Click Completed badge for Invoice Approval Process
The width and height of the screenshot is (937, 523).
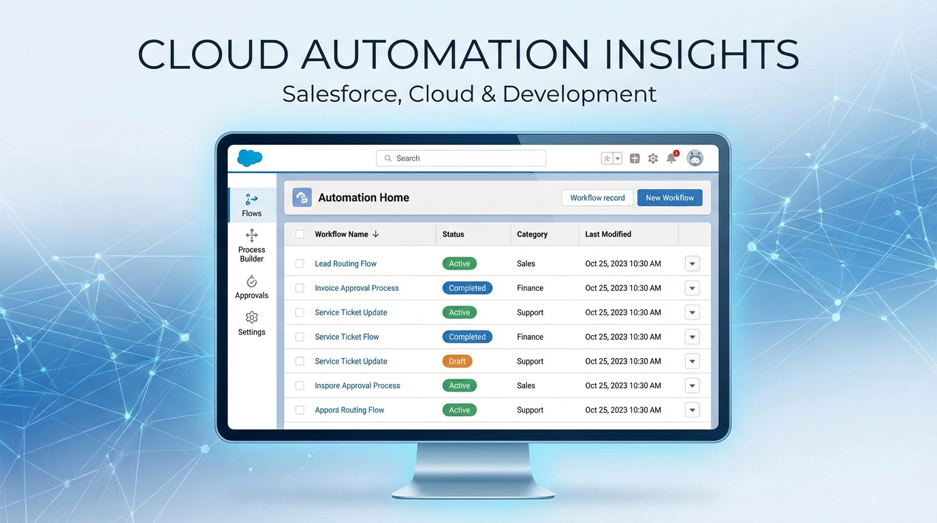coord(467,288)
